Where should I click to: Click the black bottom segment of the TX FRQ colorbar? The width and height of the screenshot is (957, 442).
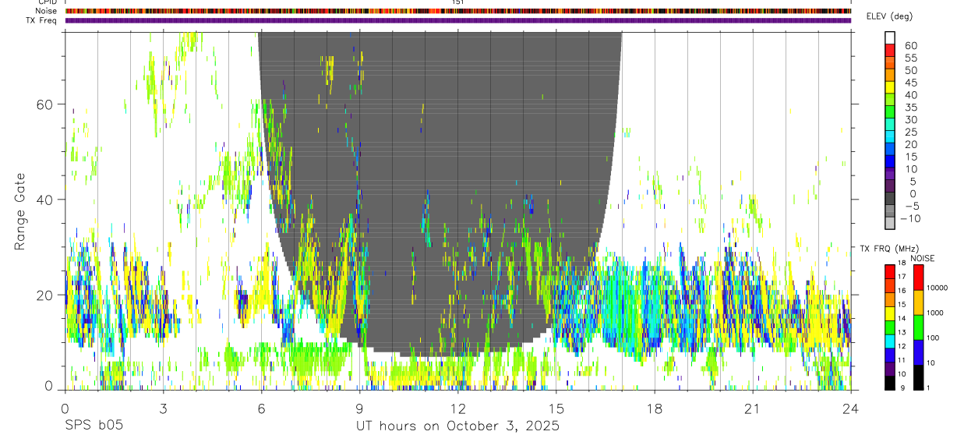[x=889, y=383]
